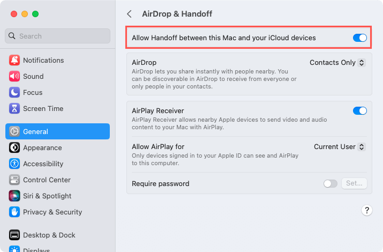This screenshot has height=252, width=383.
Task: Open AirDrop Contacts Only dropdown
Action: (x=337, y=63)
